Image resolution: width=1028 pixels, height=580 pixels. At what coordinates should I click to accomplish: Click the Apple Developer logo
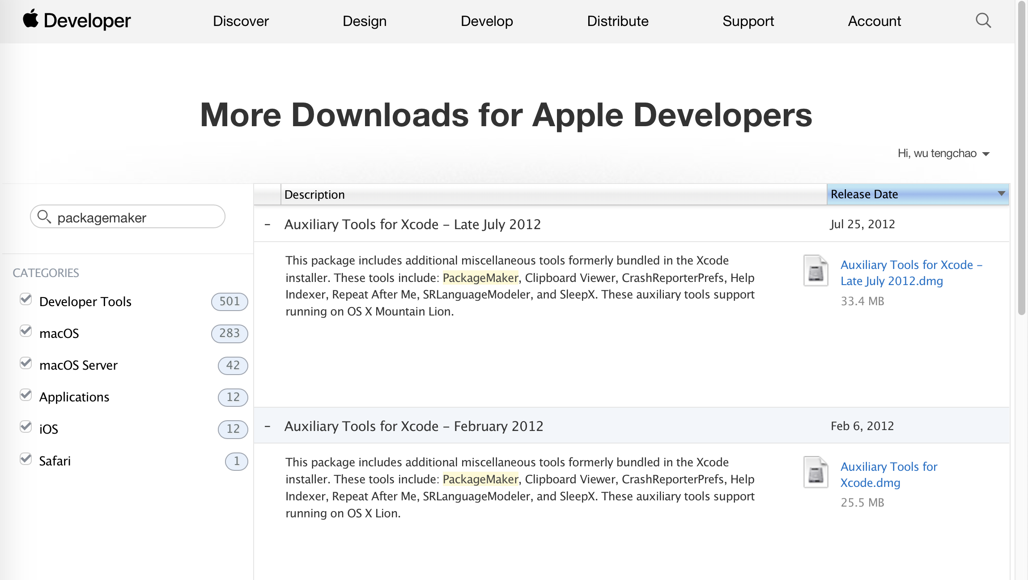pos(76,21)
